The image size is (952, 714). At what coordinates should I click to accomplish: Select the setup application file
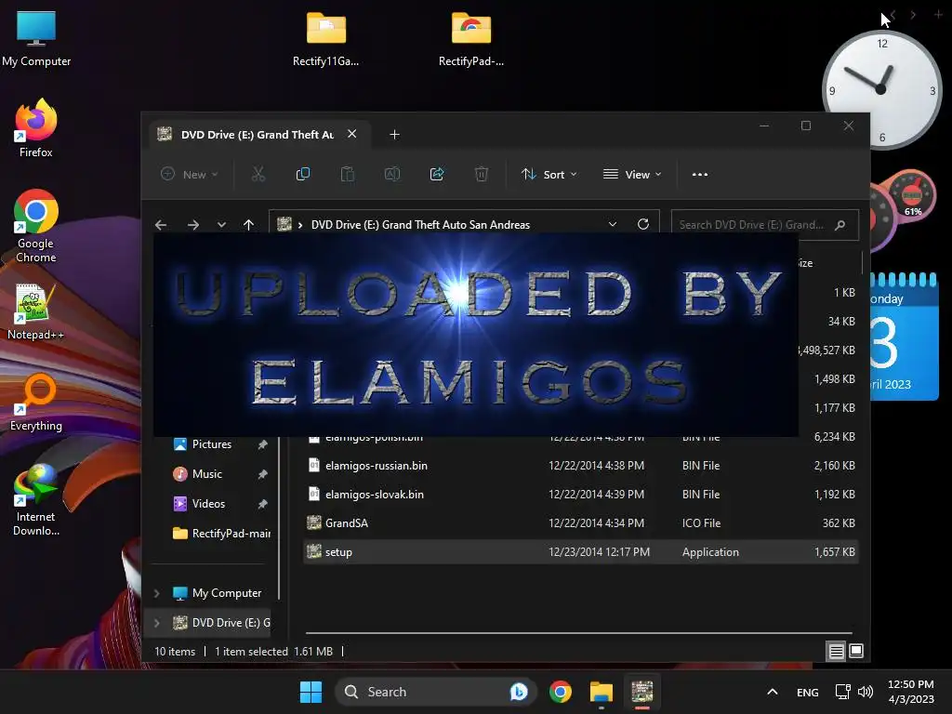[580, 552]
